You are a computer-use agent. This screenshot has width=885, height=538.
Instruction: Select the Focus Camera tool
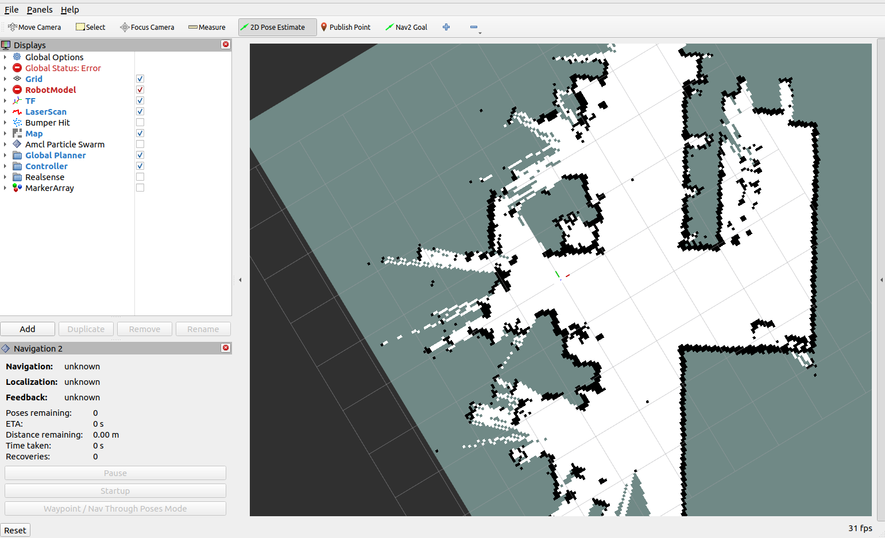(147, 27)
